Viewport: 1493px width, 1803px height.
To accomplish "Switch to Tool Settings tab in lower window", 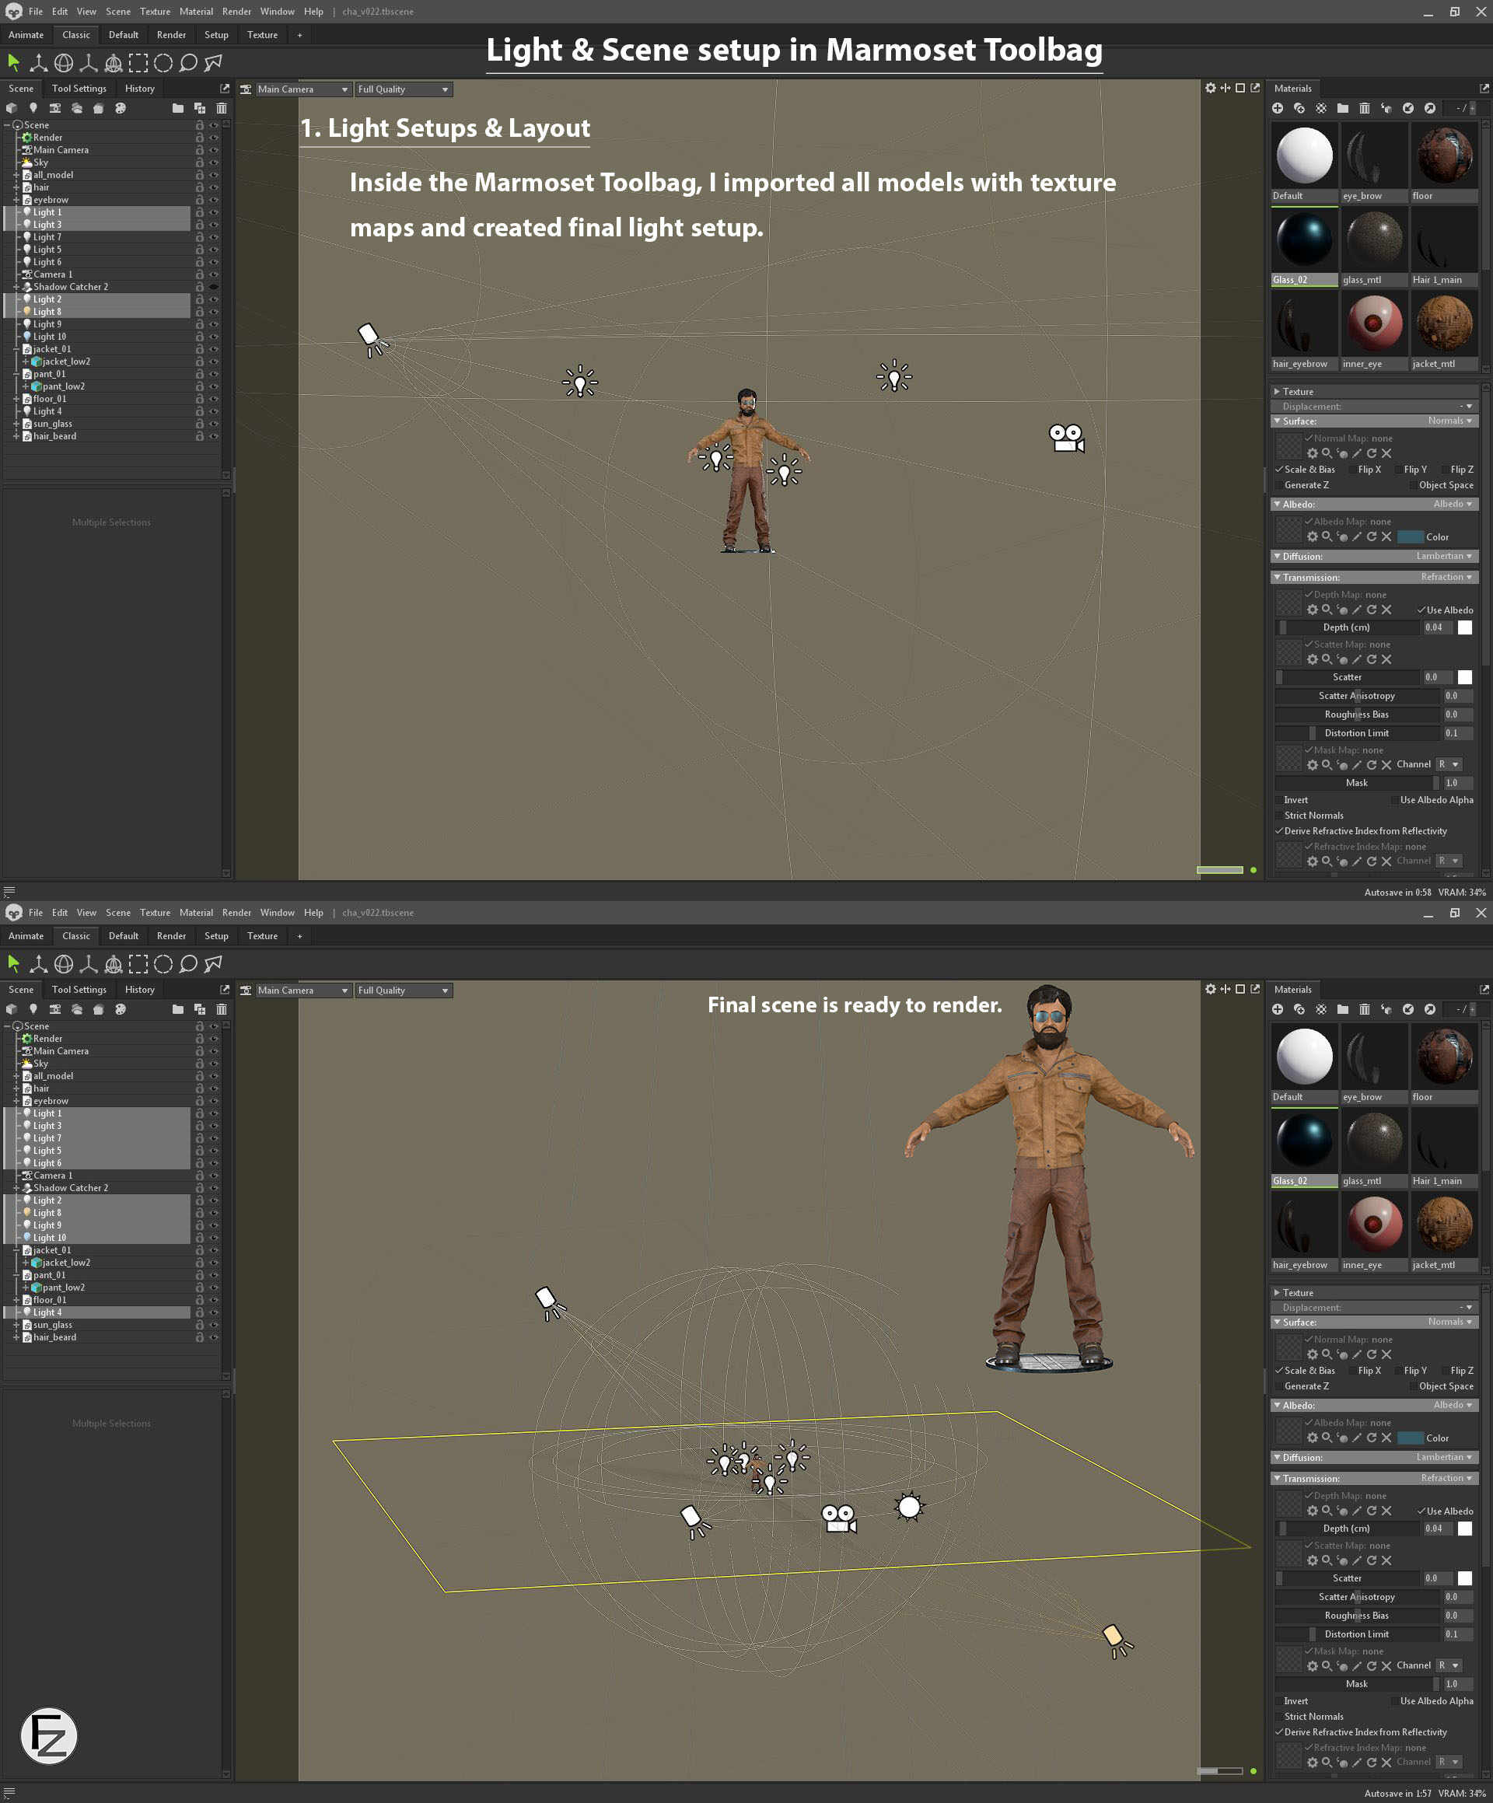I will (79, 990).
